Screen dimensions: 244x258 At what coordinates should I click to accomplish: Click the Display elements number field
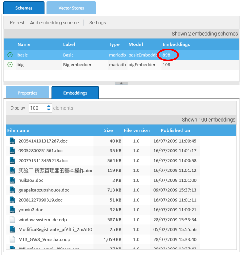pyautogui.click(x=37, y=108)
